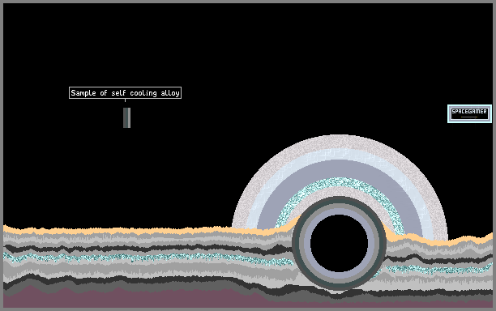The height and width of the screenshot is (311, 496).
Task: Click the wire bar beneath SPACEGAMER text
Action: [469, 117]
